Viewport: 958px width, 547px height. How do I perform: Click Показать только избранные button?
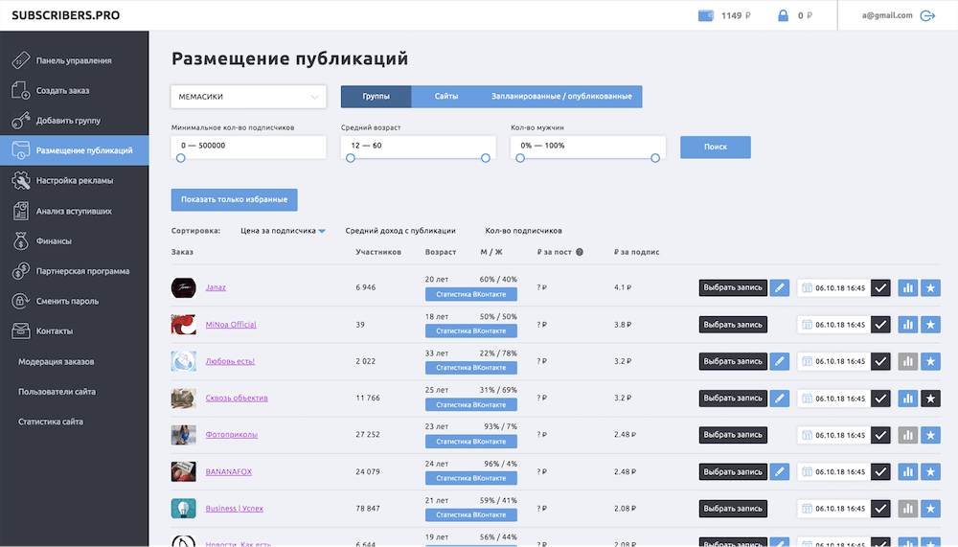tap(235, 199)
